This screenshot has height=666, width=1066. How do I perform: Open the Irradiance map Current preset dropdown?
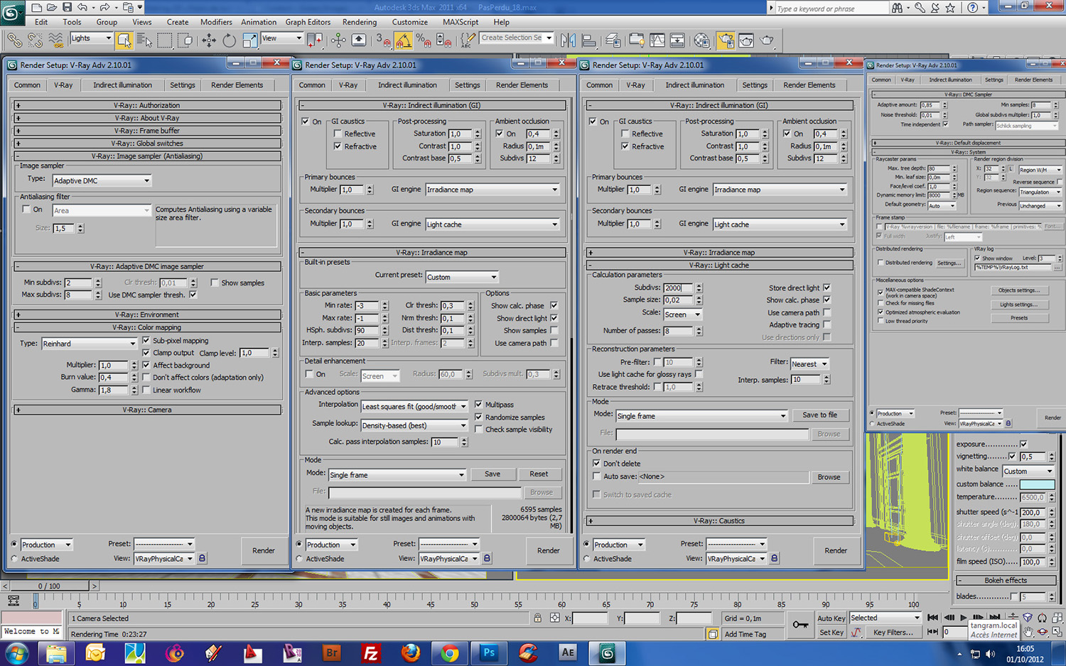point(462,277)
